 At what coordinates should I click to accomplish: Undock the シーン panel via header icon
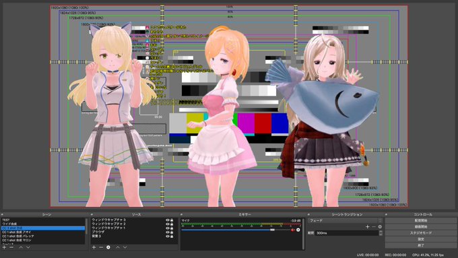coord(2,215)
